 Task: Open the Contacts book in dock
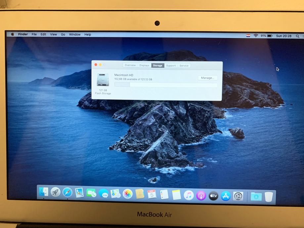pos(140,194)
